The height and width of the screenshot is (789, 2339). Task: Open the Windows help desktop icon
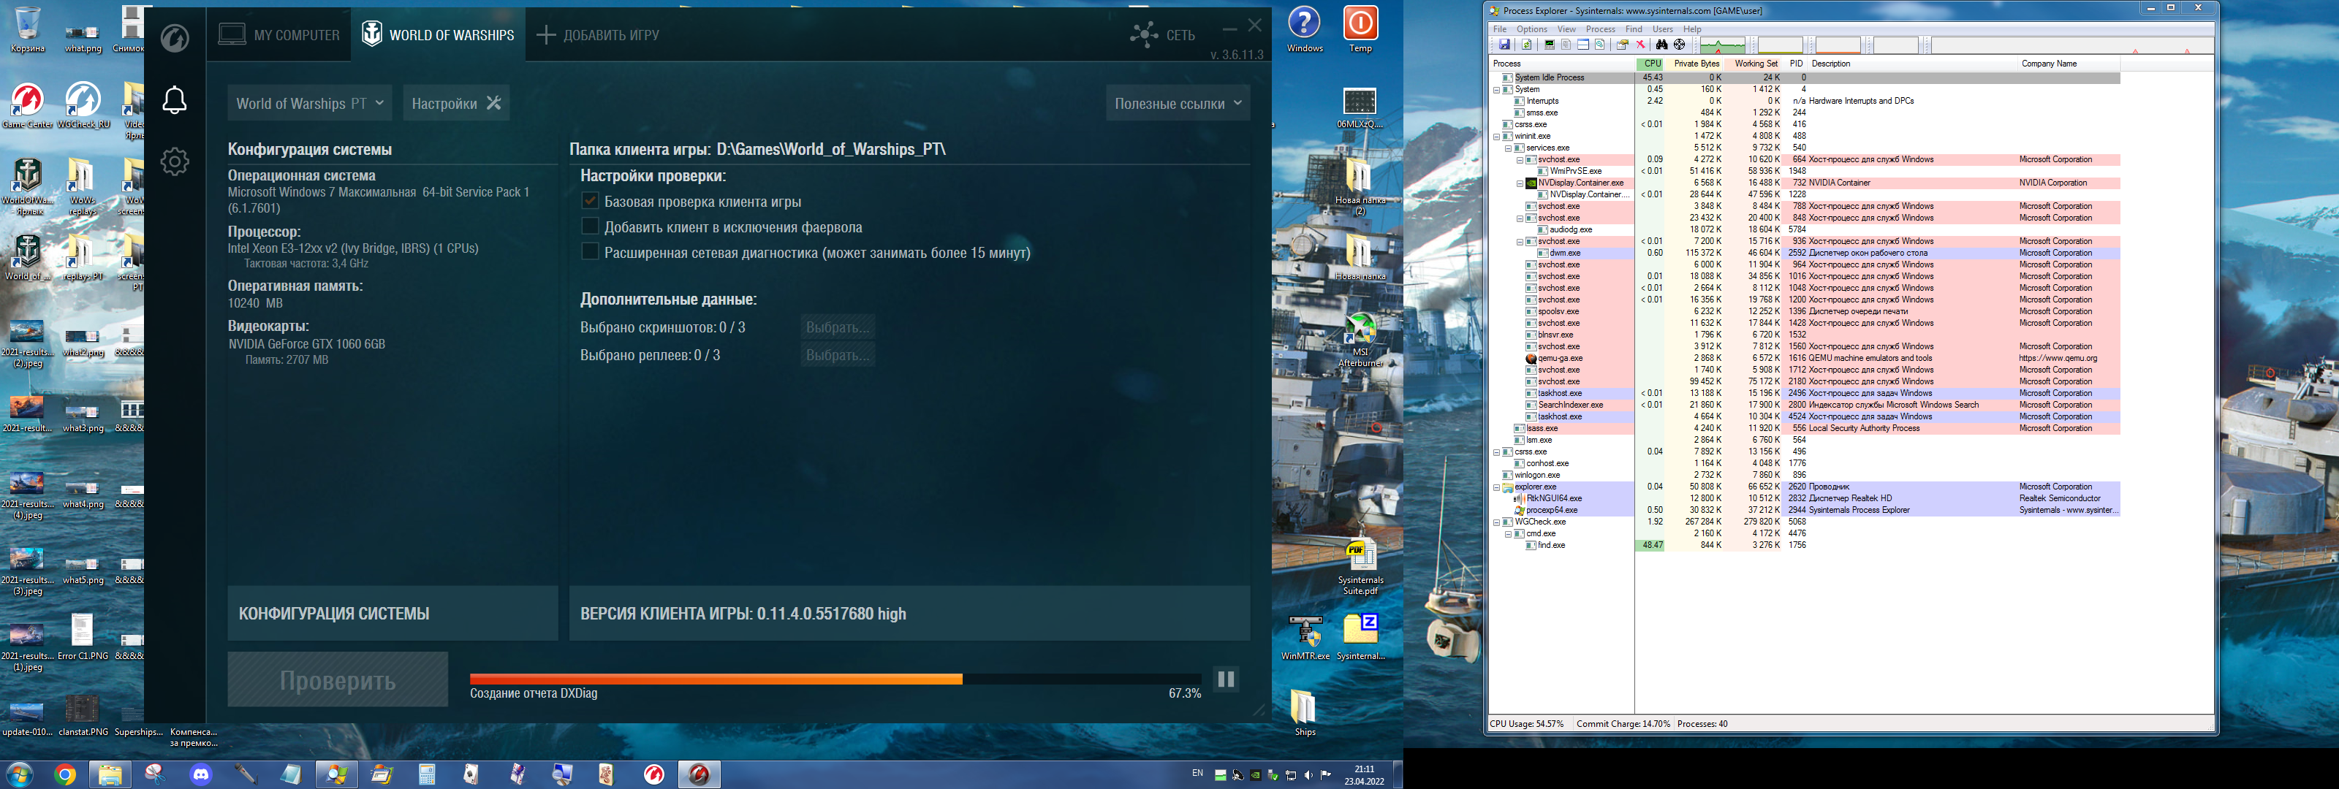tap(1305, 29)
